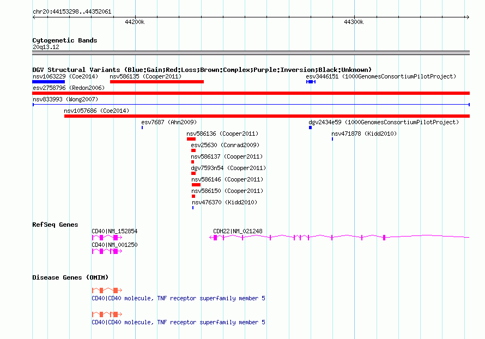Select the nsv586150 red marker
Viewport: 485px width, 339px height.
click(x=193, y=196)
